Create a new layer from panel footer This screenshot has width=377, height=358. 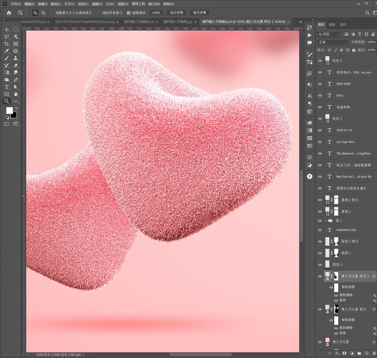pos(367,353)
